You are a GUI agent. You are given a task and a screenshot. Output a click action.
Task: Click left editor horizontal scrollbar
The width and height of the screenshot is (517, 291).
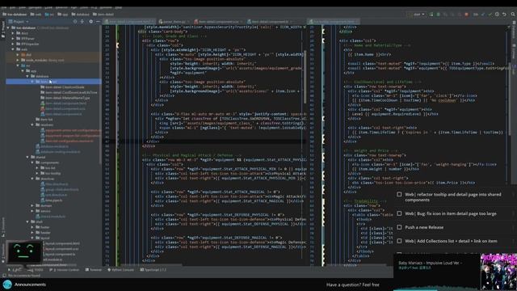tap(152, 264)
